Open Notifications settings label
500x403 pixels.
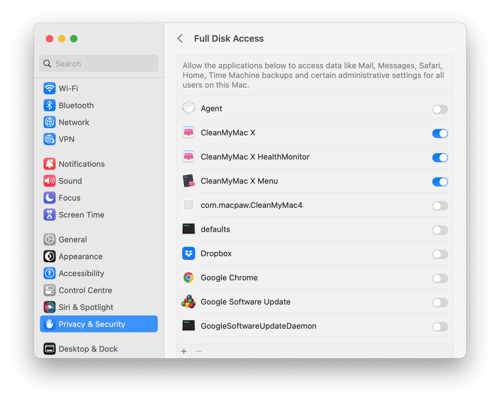[82, 164]
